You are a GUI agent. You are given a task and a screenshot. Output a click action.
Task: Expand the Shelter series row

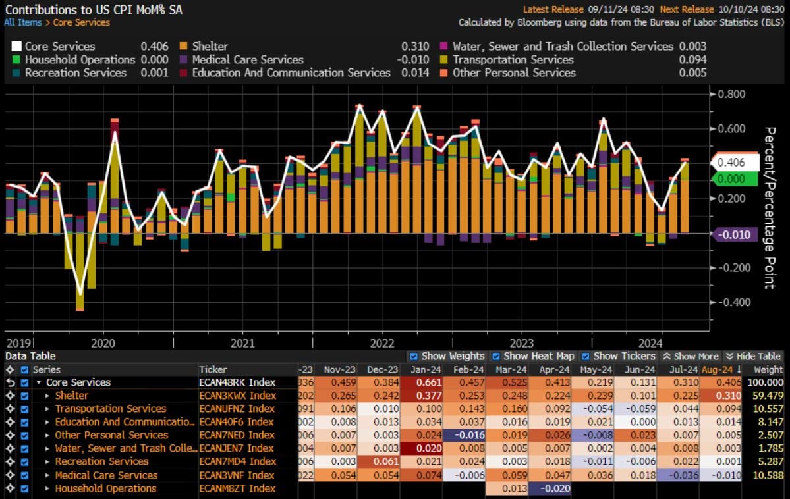click(x=47, y=396)
